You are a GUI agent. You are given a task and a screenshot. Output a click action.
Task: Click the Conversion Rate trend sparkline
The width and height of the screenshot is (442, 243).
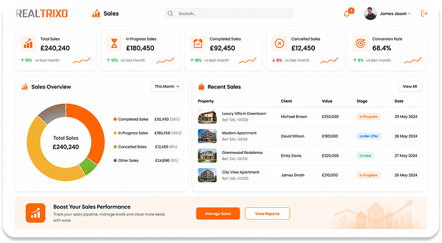[413, 60]
